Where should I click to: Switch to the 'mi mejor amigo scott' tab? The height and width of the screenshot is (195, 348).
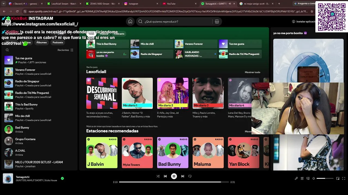(257, 4)
